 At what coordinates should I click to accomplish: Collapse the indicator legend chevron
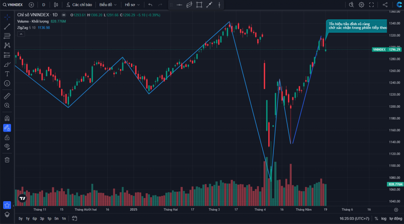21,34
